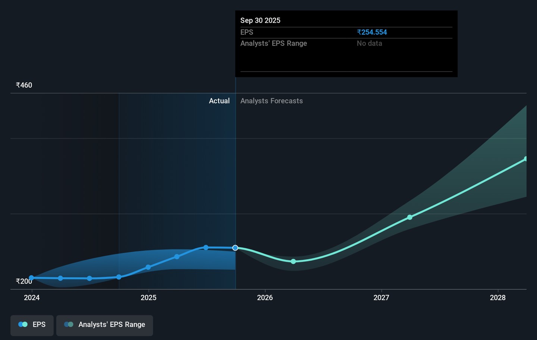The image size is (537, 340).
Task: Click the final forecast point past 2028
Action: pyautogui.click(x=525, y=159)
